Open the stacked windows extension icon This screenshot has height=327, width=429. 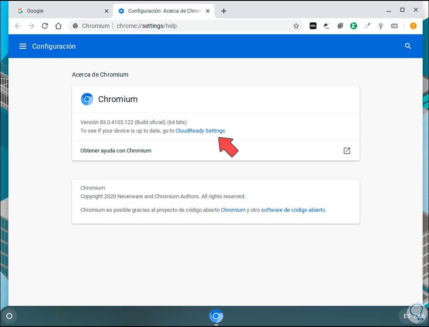pyautogui.click(x=340, y=26)
